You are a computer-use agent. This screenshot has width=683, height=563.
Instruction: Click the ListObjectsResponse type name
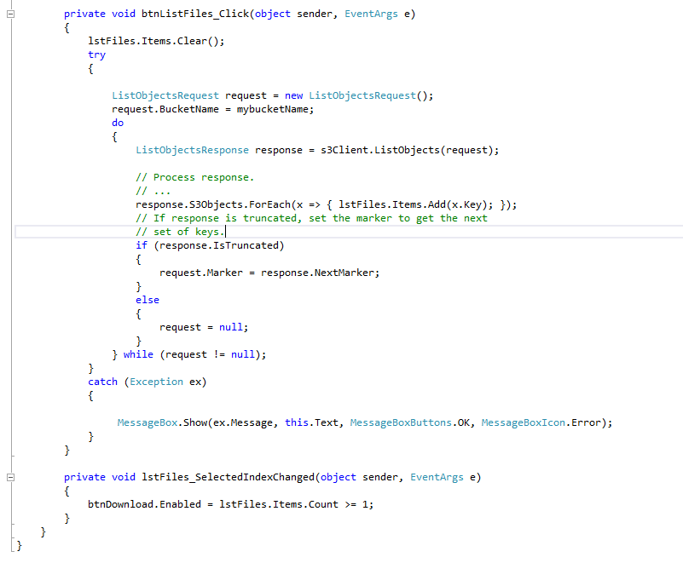tap(192, 150)
